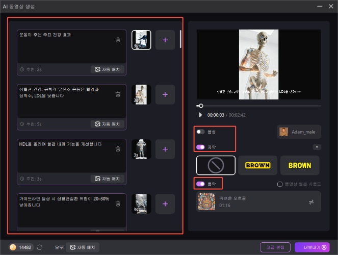Add media after the treadmill thumbnail
Viewport: 338px width, 255px height.
point(165,40)
